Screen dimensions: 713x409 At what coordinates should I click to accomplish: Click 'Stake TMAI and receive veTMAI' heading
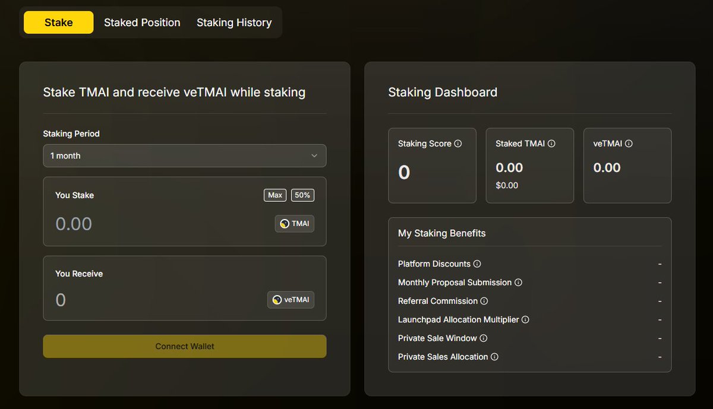174,92
